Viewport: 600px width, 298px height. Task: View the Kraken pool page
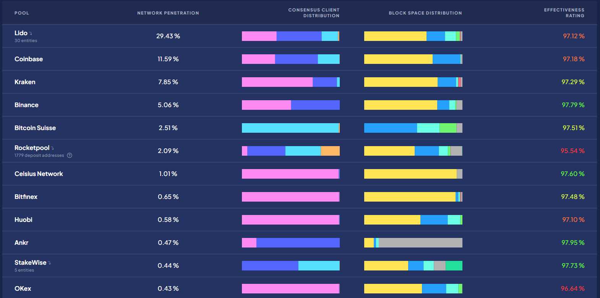coord(25,82)
